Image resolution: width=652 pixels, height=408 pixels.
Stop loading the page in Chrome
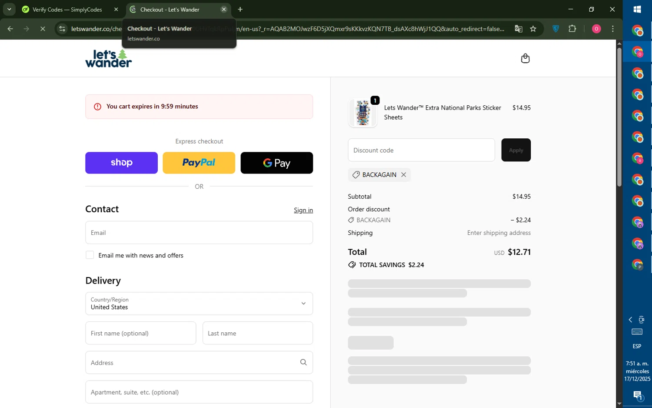43,29
